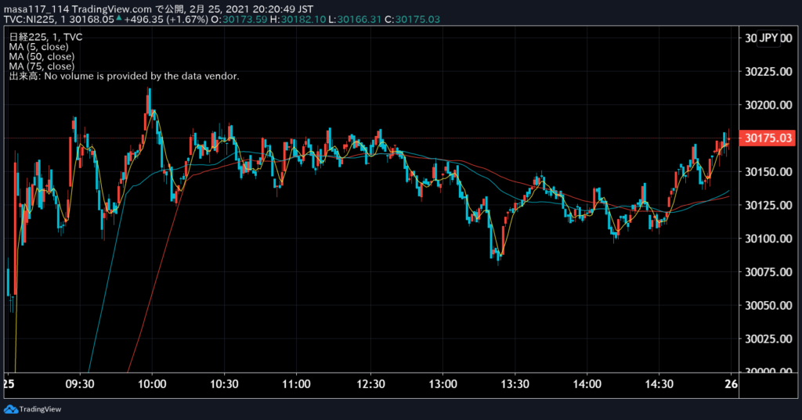Image resolution: width=802 pixels, height=420 pixels.
Task: Click the 30025.00 price axis label
Action: coord(768,339)
